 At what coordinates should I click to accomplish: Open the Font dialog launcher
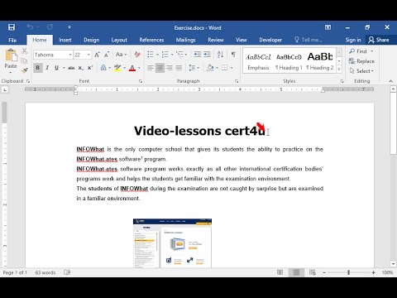point(141,81)
